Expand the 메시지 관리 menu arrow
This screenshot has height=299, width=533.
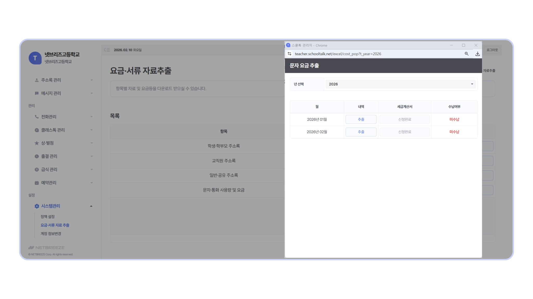91,93
